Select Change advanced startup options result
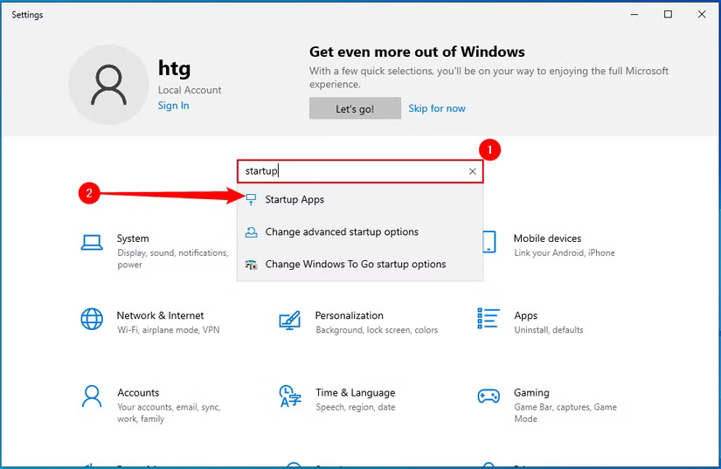Viewport: 721px width, 469px height. [341, 232]
